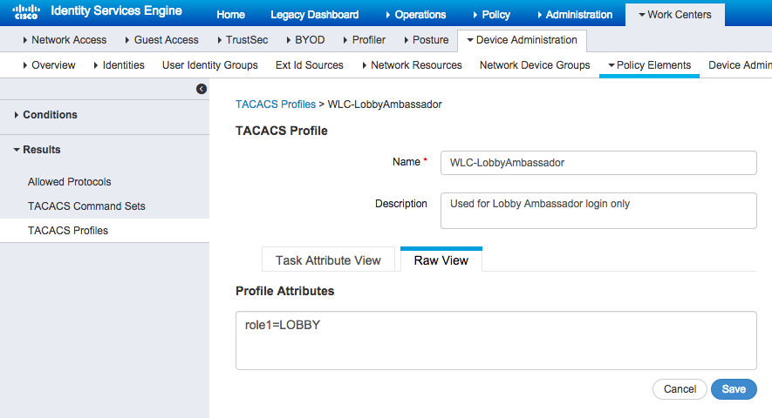Click the Profile Attributes heading

(x=284, y=291)
